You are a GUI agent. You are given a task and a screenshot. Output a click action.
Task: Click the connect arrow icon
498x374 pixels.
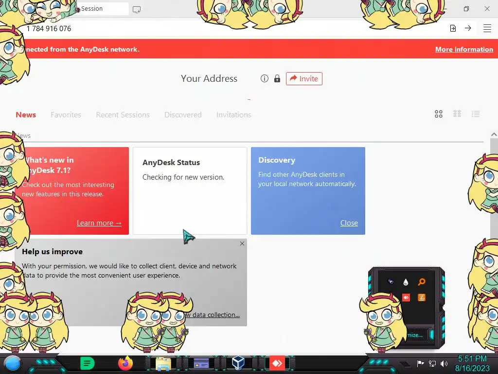pyautogui.click(x=468, y=28)
